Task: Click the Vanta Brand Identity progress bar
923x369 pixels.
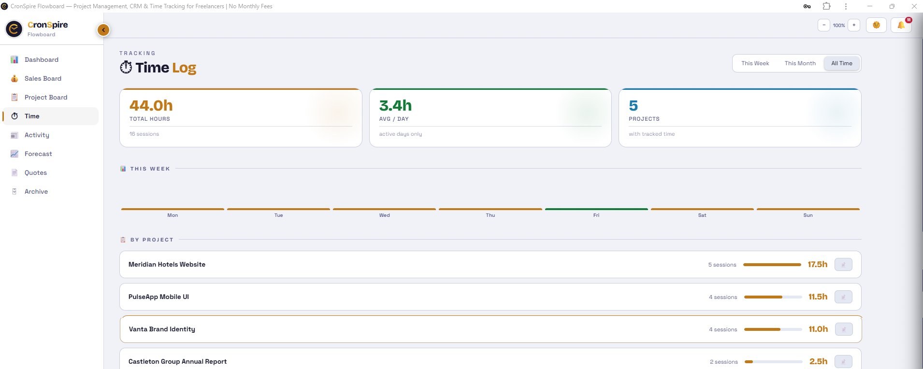Action: (773, 329)
